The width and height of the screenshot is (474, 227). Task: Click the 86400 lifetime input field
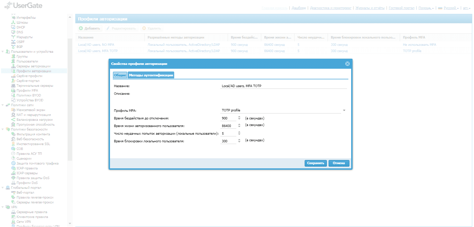[228, 126]
